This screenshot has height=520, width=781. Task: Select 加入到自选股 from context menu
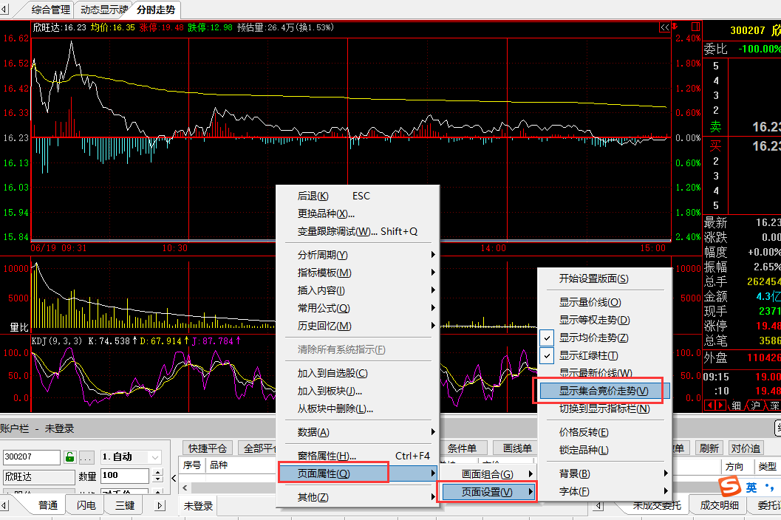pyautogui.click(x=332, y=373)
